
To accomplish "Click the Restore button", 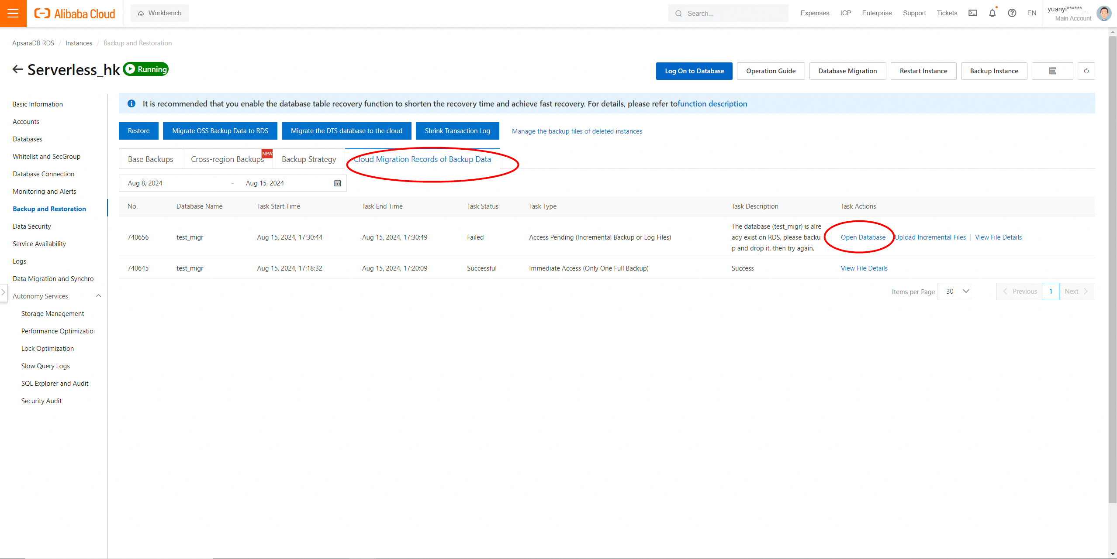I will click(138, 131).
